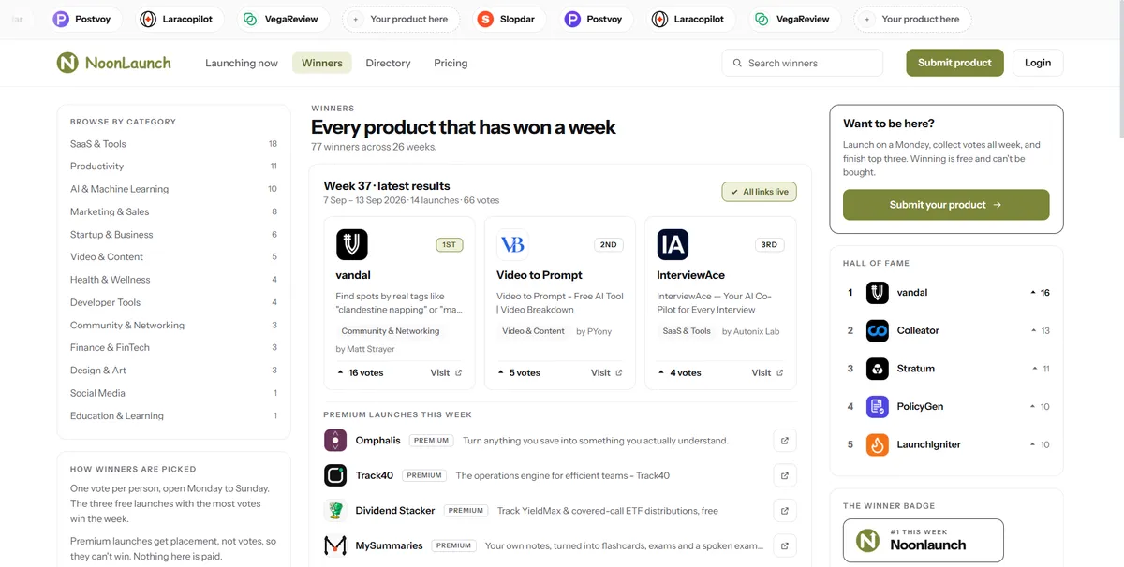The height and width of the screenshot is (567, 1124).
Task: Click the Submit product header button
Action: [954, 63]
